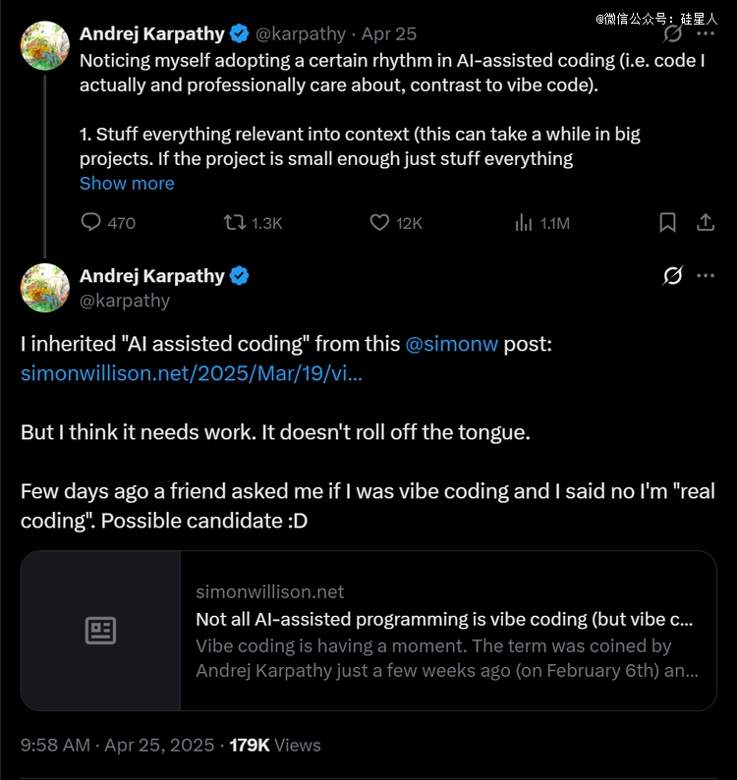
Task: Click the 9:58 AM Apr 25, 2025 timestamp
Action: tap(118, 745)
